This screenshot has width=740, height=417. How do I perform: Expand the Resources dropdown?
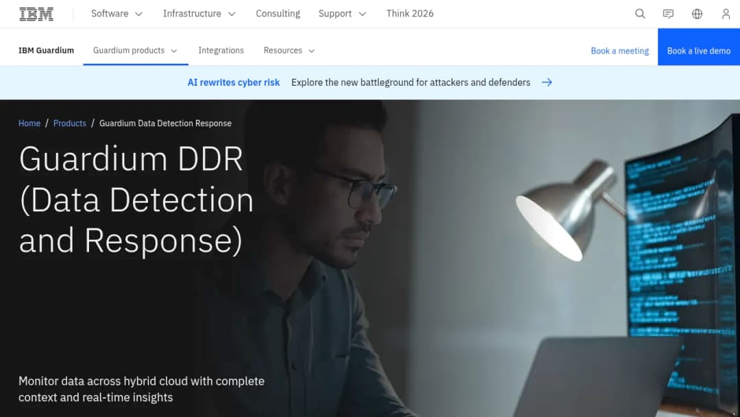[x=289, y=51]
